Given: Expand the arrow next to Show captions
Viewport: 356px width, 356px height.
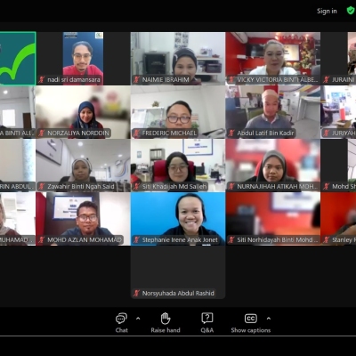Looking at the screenshot, I should (269, 319).
